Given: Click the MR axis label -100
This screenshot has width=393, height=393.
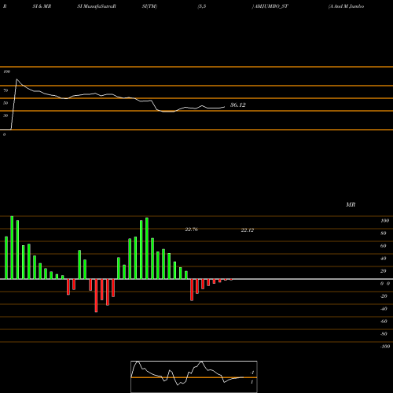Looking at the screenshot, I should pyautogui.click(x=385, y=347).
